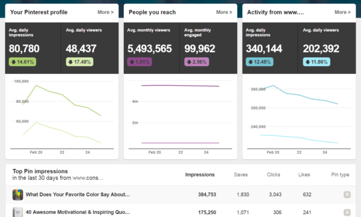Open More for Activity from www
The image size is (361, 217).
(342, 12)
